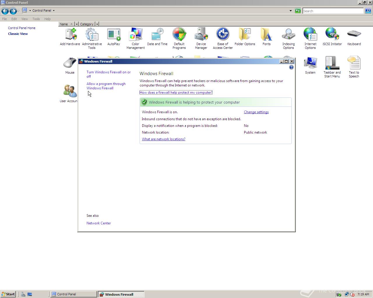Screen dimensions: 373x298
Task: Click in the Search input field
Action: [x=333, y=11]
